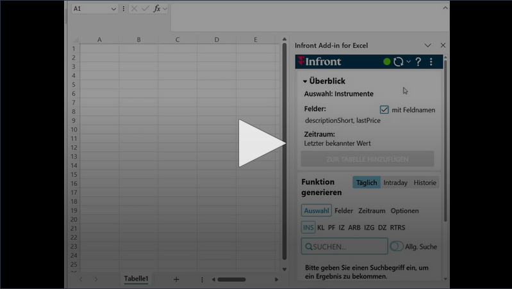This screenshot has width=512, height=289.
Task: Click 'ZUR TABELLE HINZUFÜGEN' button
Action: click(367, 159)
